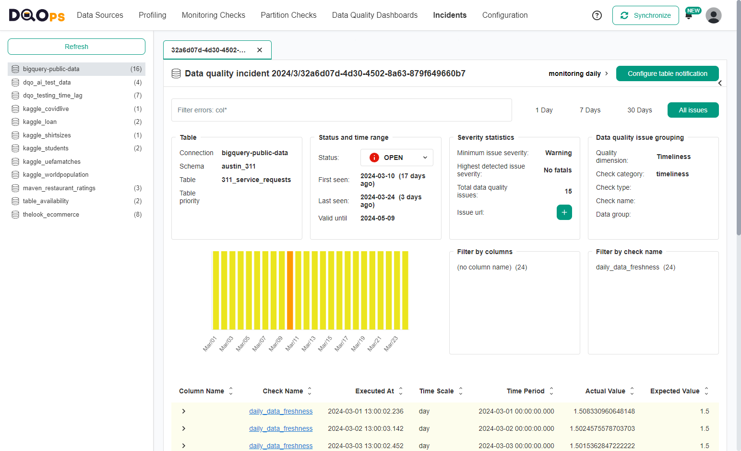Select the incident tab starting with 32a6d07d
Screen dimensions: 741x451
[x=209, y=49]
